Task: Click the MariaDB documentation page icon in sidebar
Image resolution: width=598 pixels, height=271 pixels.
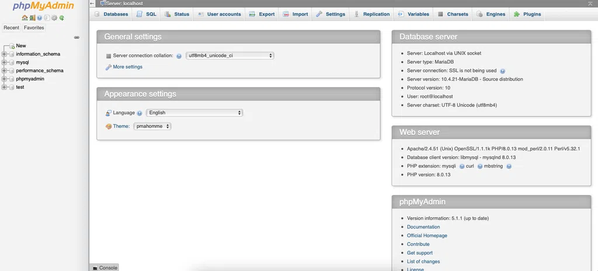Action: point(47,18)
